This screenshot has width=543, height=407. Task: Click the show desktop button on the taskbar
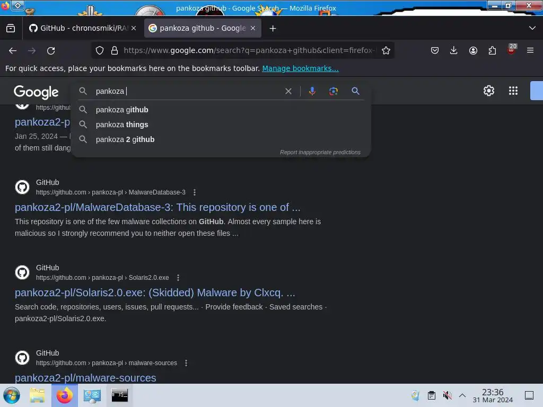tap(529, 395)
